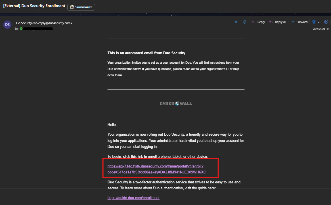Click the 'two-factor authentication service' paragraph
Viewport: 331px width, 205px height.
pyautogui.click(x=174, y=185)
